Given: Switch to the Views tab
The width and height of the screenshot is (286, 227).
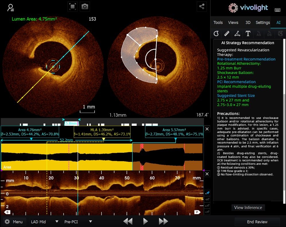Looking at the screenshot, I should tap(233, 22).
